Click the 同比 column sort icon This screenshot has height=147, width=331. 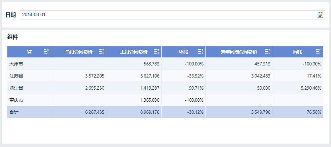coord(318,52)
